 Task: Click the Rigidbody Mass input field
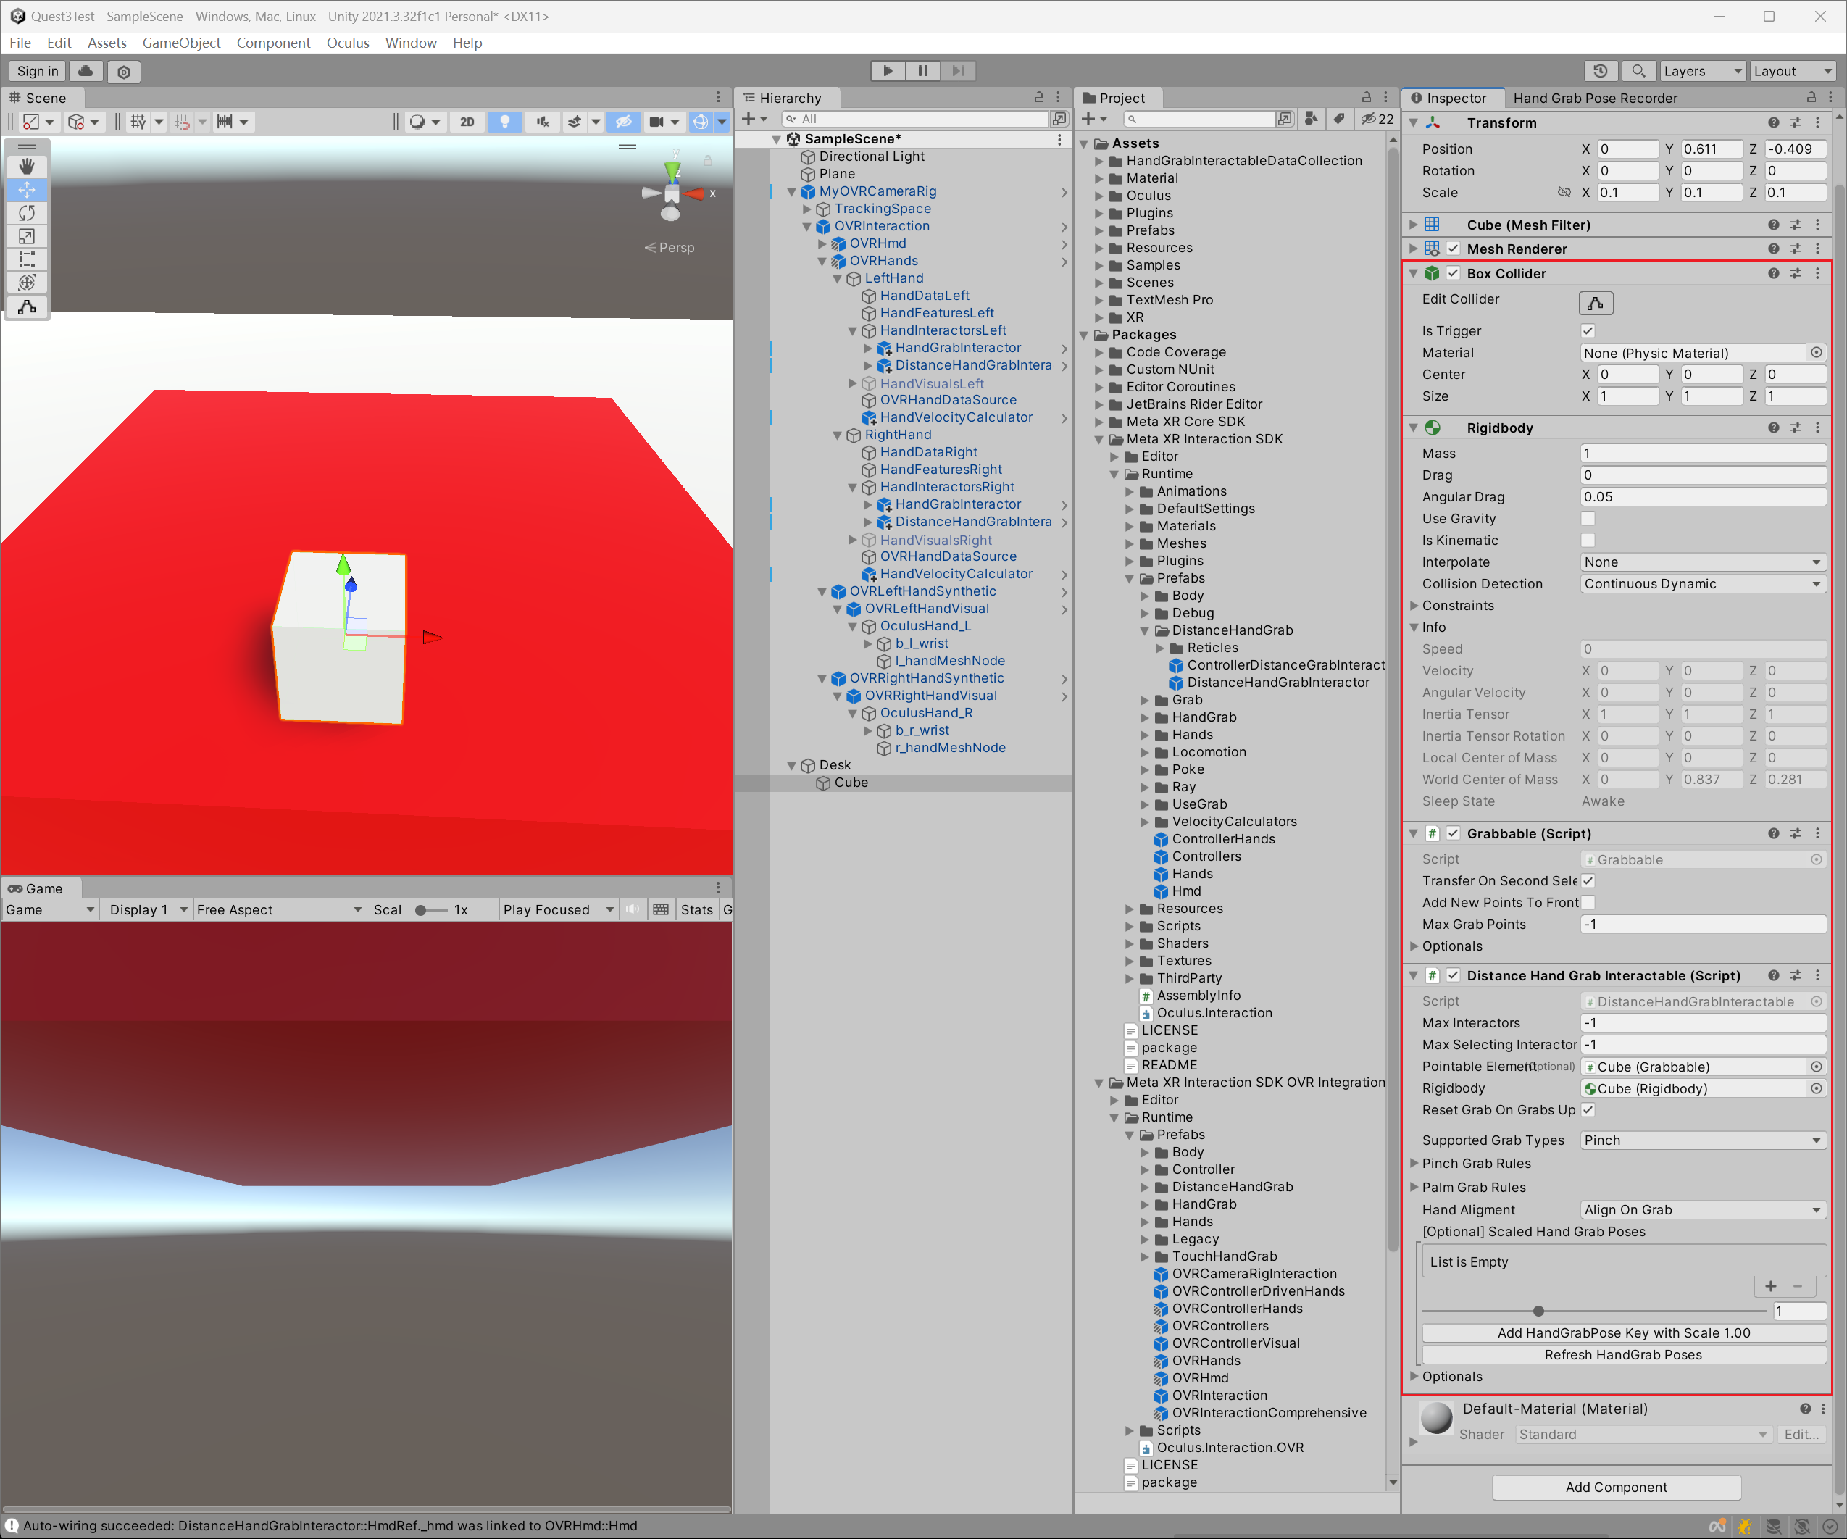[x=1703, y=453]
